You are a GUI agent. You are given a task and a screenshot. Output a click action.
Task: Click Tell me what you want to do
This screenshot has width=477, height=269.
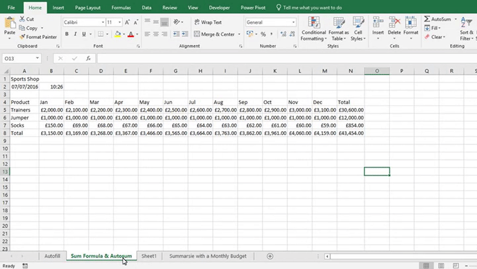click(312, 7)
